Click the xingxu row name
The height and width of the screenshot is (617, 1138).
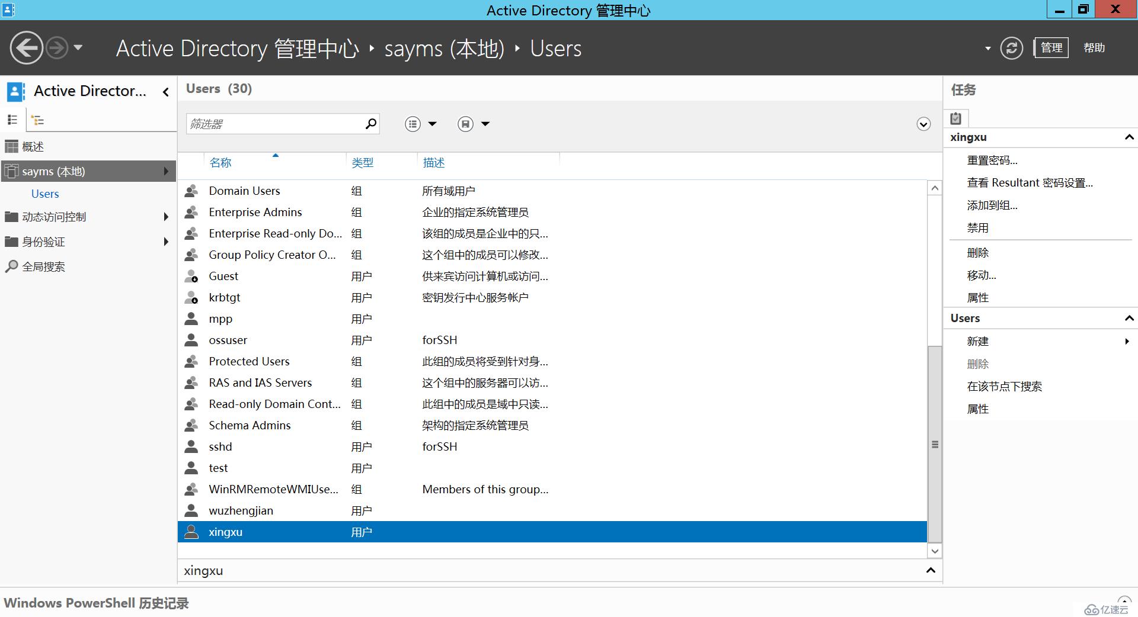[225, 532]
